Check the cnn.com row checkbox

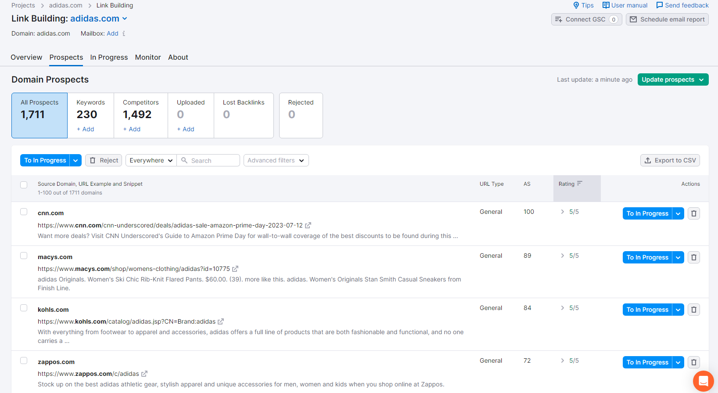click(x=24, y=212)
